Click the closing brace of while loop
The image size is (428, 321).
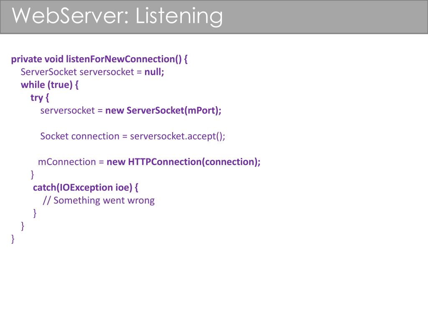coord(23,226)
